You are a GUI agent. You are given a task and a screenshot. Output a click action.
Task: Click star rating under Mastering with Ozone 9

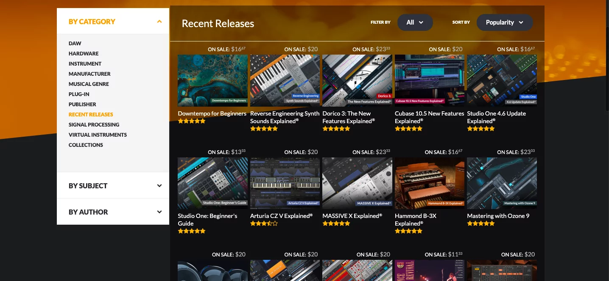pyautogui.click(x=481, y=223)
